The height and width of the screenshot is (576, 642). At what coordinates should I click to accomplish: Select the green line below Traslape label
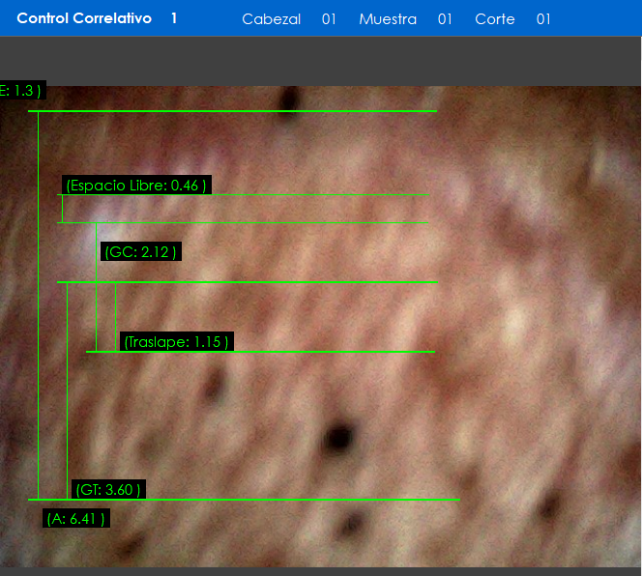pyautogui.click(x=261, y=352)
